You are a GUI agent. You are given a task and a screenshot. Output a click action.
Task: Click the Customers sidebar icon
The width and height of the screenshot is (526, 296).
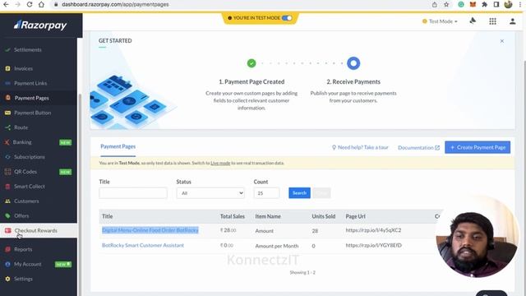[7, 201]
